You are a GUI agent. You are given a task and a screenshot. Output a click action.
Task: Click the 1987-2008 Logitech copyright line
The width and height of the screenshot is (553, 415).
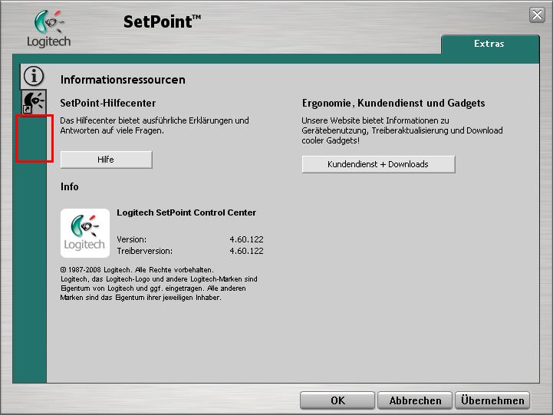coord(137,270)
